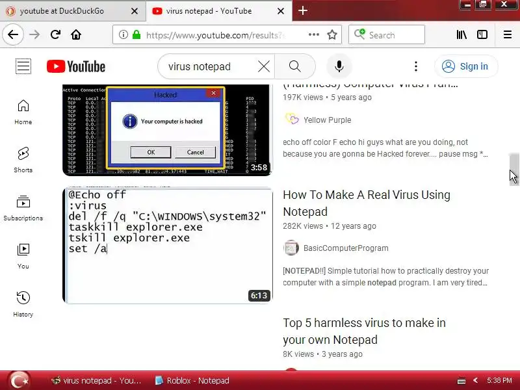Switch to 'virus notepad - You...' taskbar item
The height and width of the screenshot is (390, 520).
pyautogui.click(x=96, y=380)
